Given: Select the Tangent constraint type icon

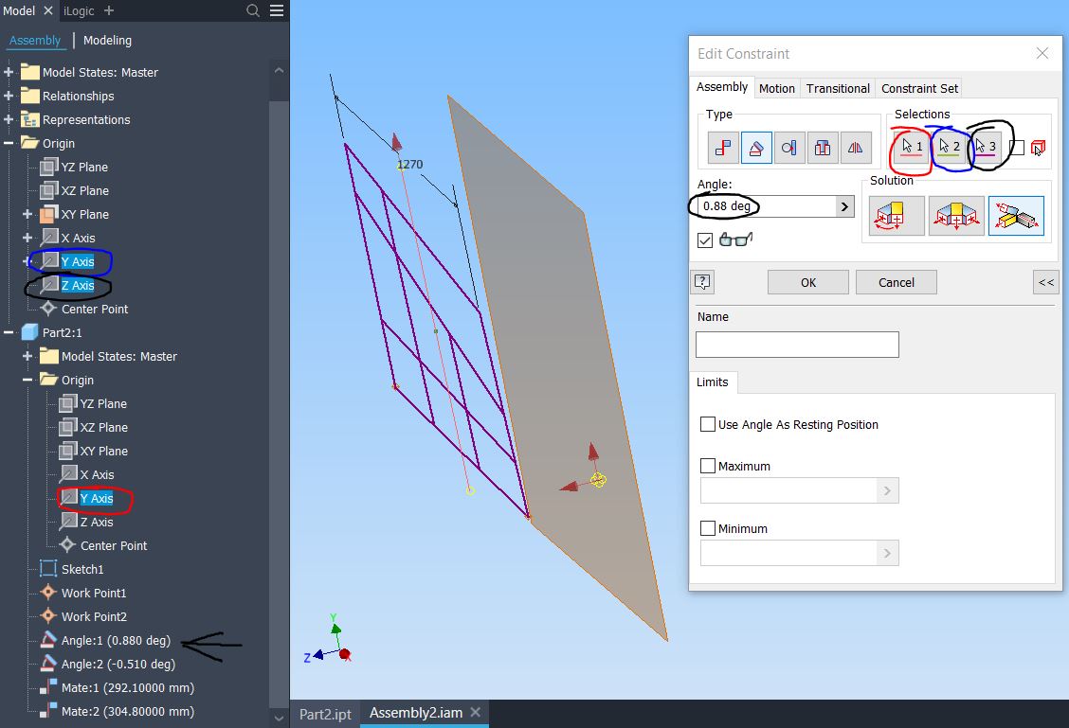Looking at the screenshot, I should point(789,148).
